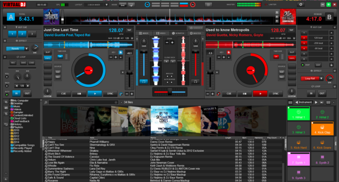Zoom in waveform with plus button

(172, 43)
